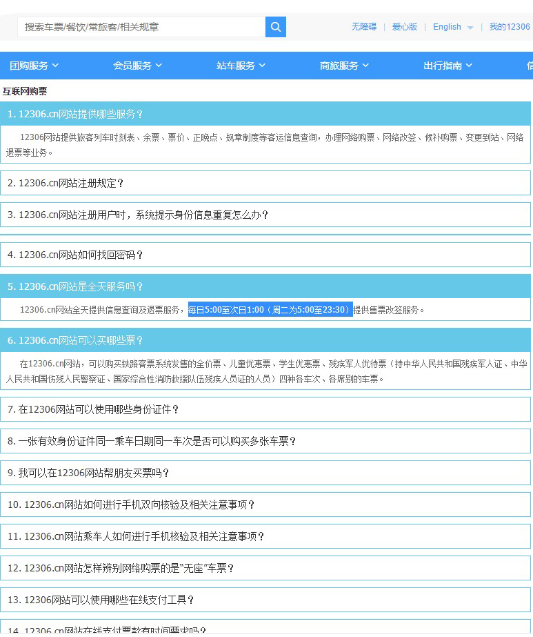The height and width of the screenshot is (637, 533).
Task: Open the 爱心版 senior-friendly version link
Action: point(405,27)
